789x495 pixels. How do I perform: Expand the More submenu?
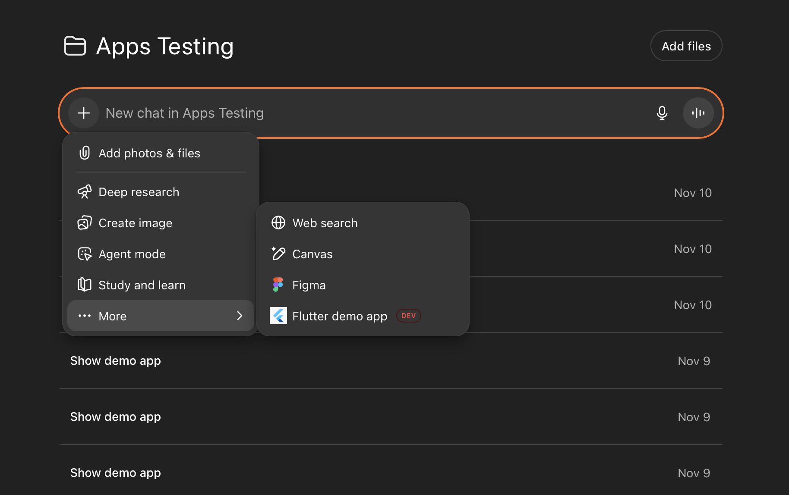pos(112,316)
